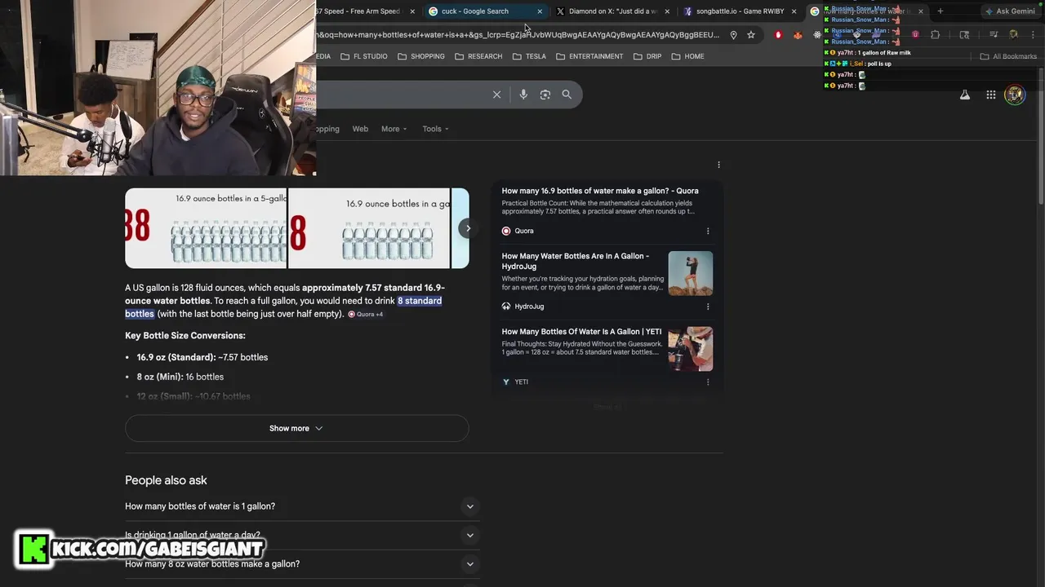The image size is (1045, 587).
Task: Click the Chrome media controls icon
Action: click(994, 35)
